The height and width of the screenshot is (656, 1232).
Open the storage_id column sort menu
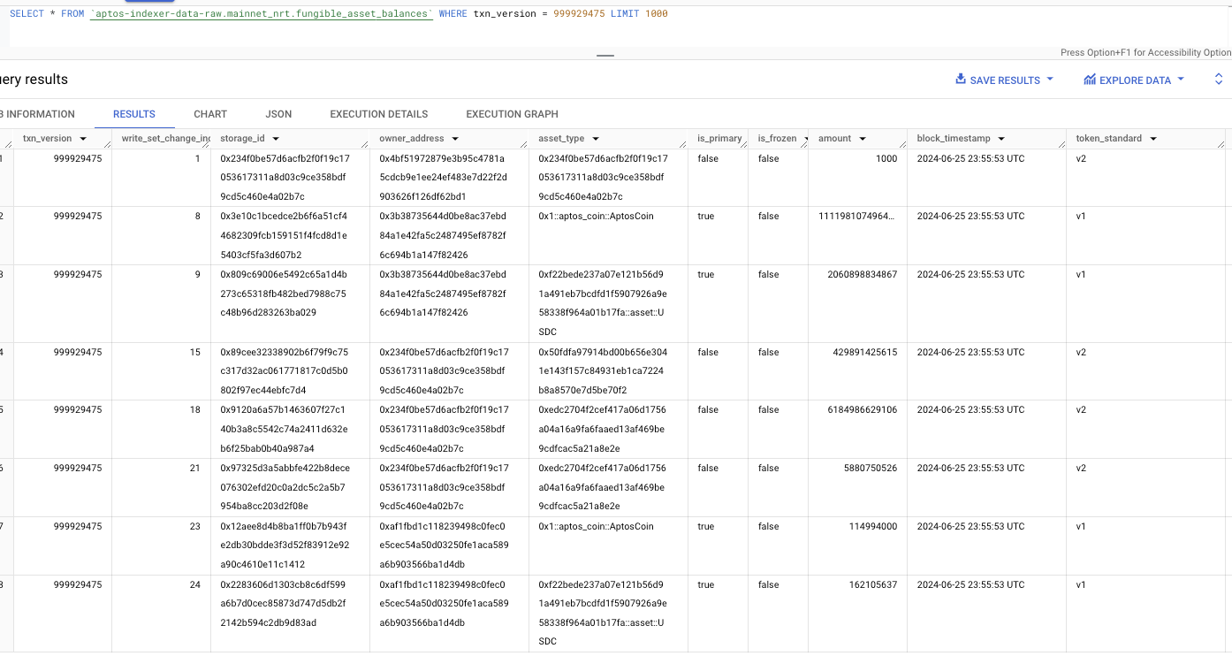click(x=276, y=139)
